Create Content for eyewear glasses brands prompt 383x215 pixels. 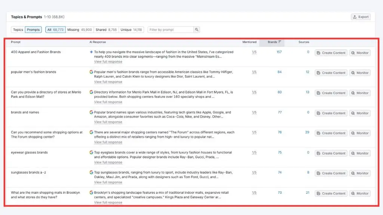click(x=331, y=153)
